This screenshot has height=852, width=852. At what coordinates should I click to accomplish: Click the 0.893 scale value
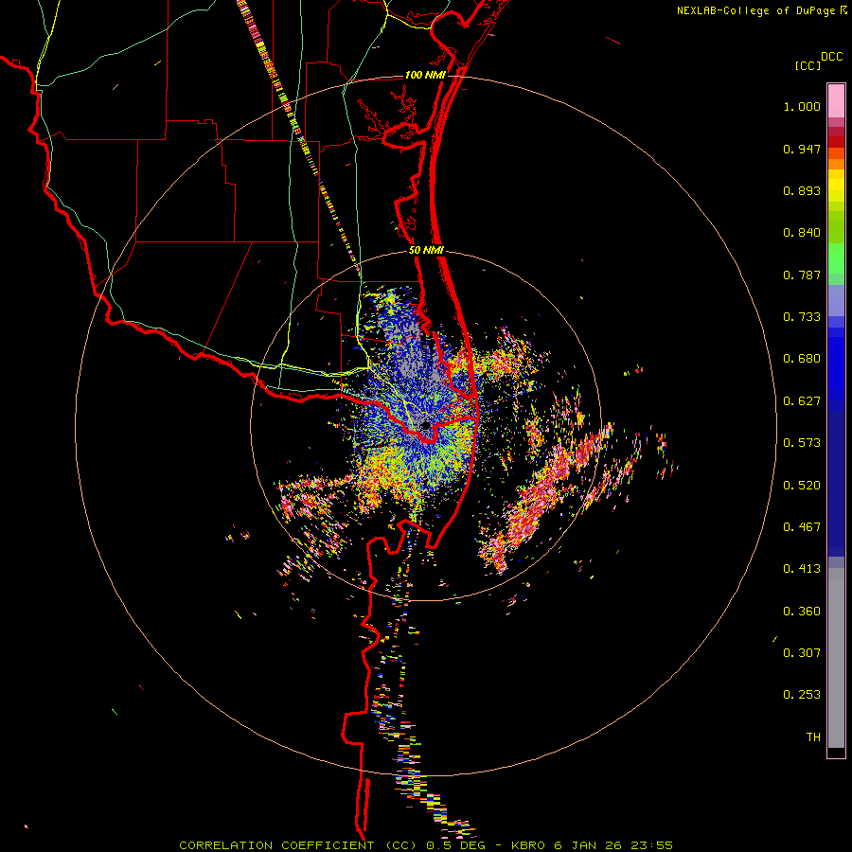tap(802, 190)
